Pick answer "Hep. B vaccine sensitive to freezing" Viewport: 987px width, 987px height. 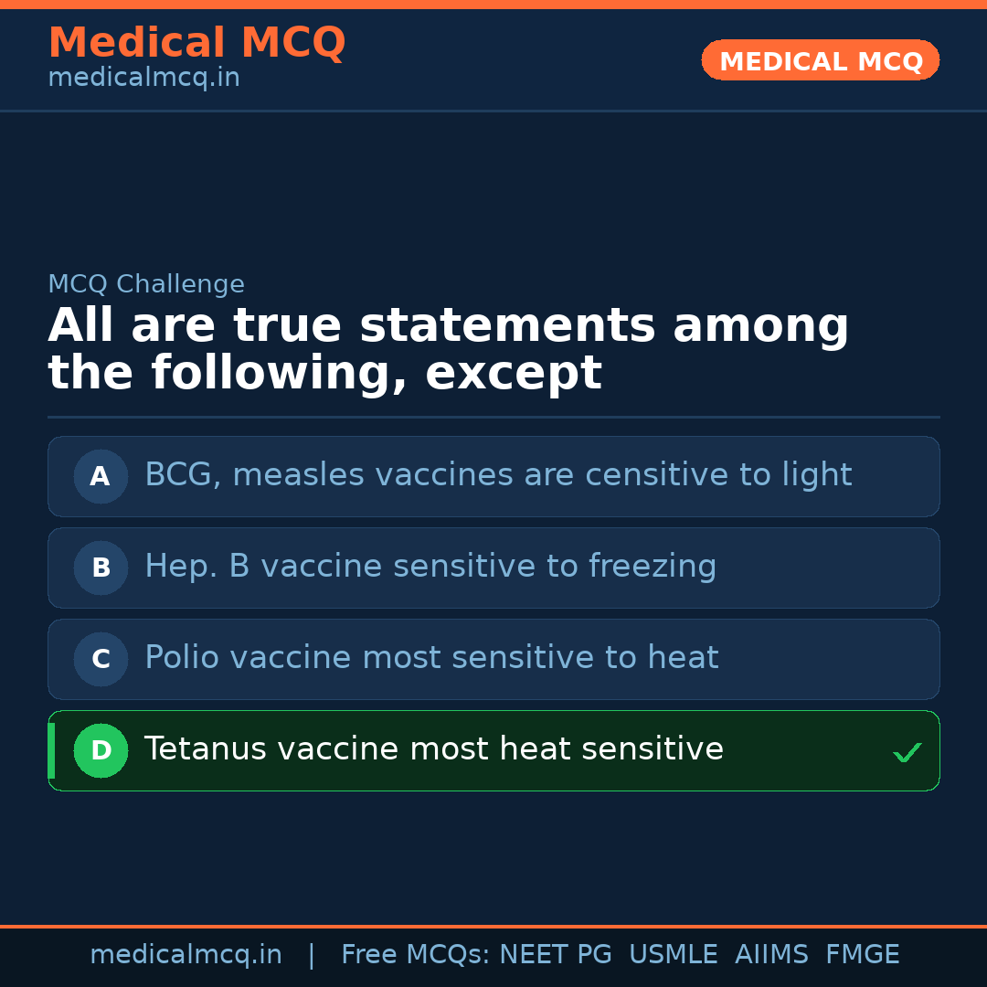tap(430, 567)
